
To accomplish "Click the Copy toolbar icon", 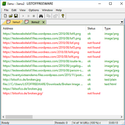I will pos(48,16).
